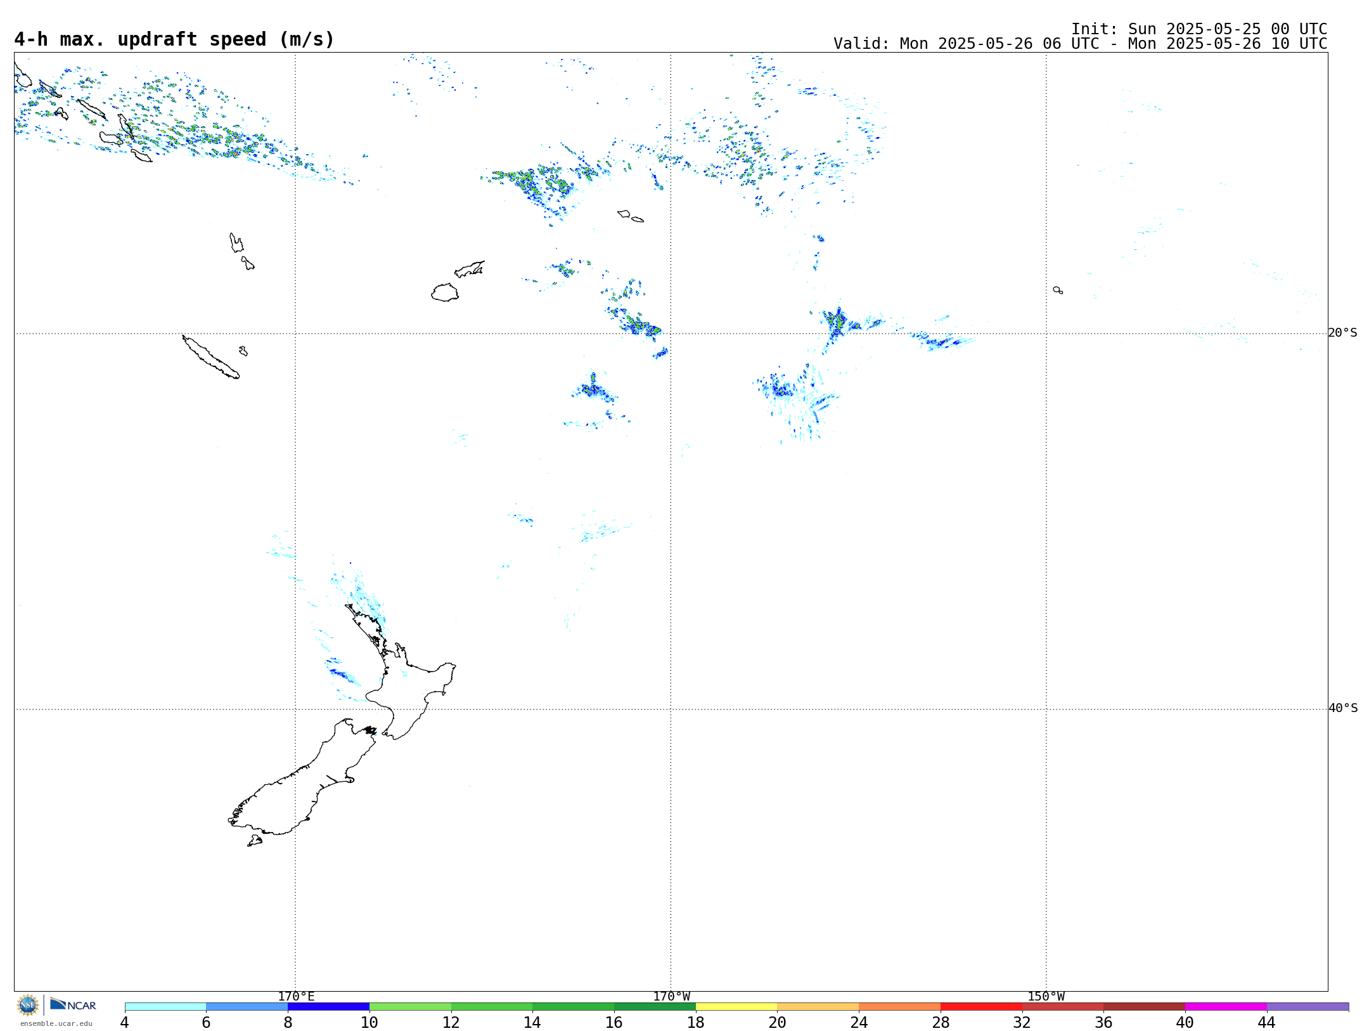Click the light green 10-12 colorbar segment

[410, 1007]
